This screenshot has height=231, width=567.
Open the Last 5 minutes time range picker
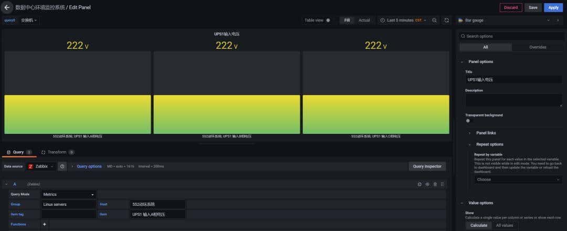coord(403,20)
